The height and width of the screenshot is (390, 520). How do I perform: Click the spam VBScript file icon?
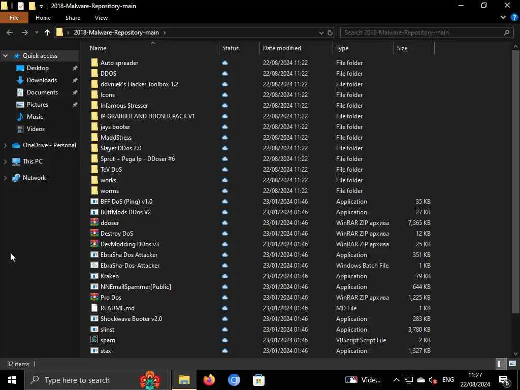coord(94,340)
